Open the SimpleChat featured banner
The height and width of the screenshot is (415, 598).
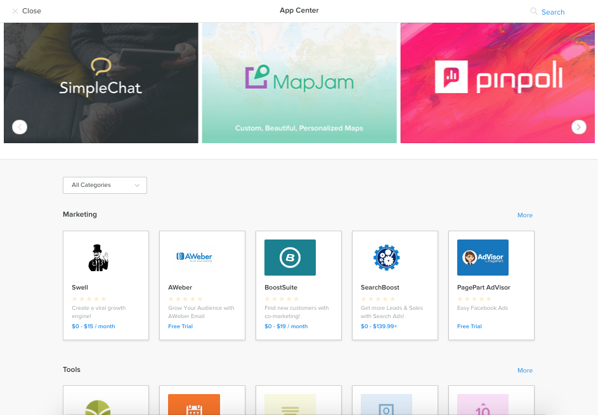pos(100,82)
